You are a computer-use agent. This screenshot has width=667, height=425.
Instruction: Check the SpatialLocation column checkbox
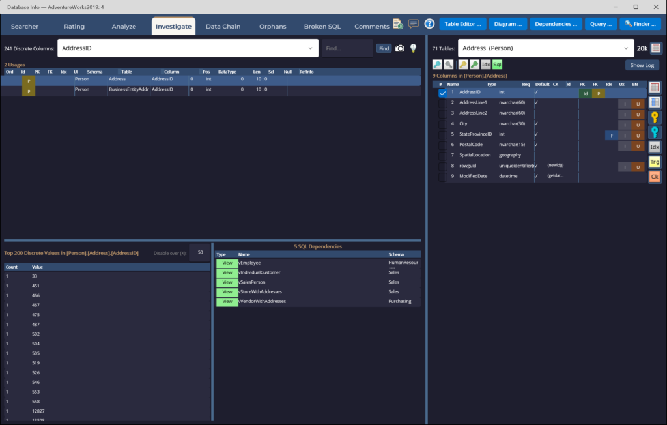pyautogui.click(x=442, y=156)
